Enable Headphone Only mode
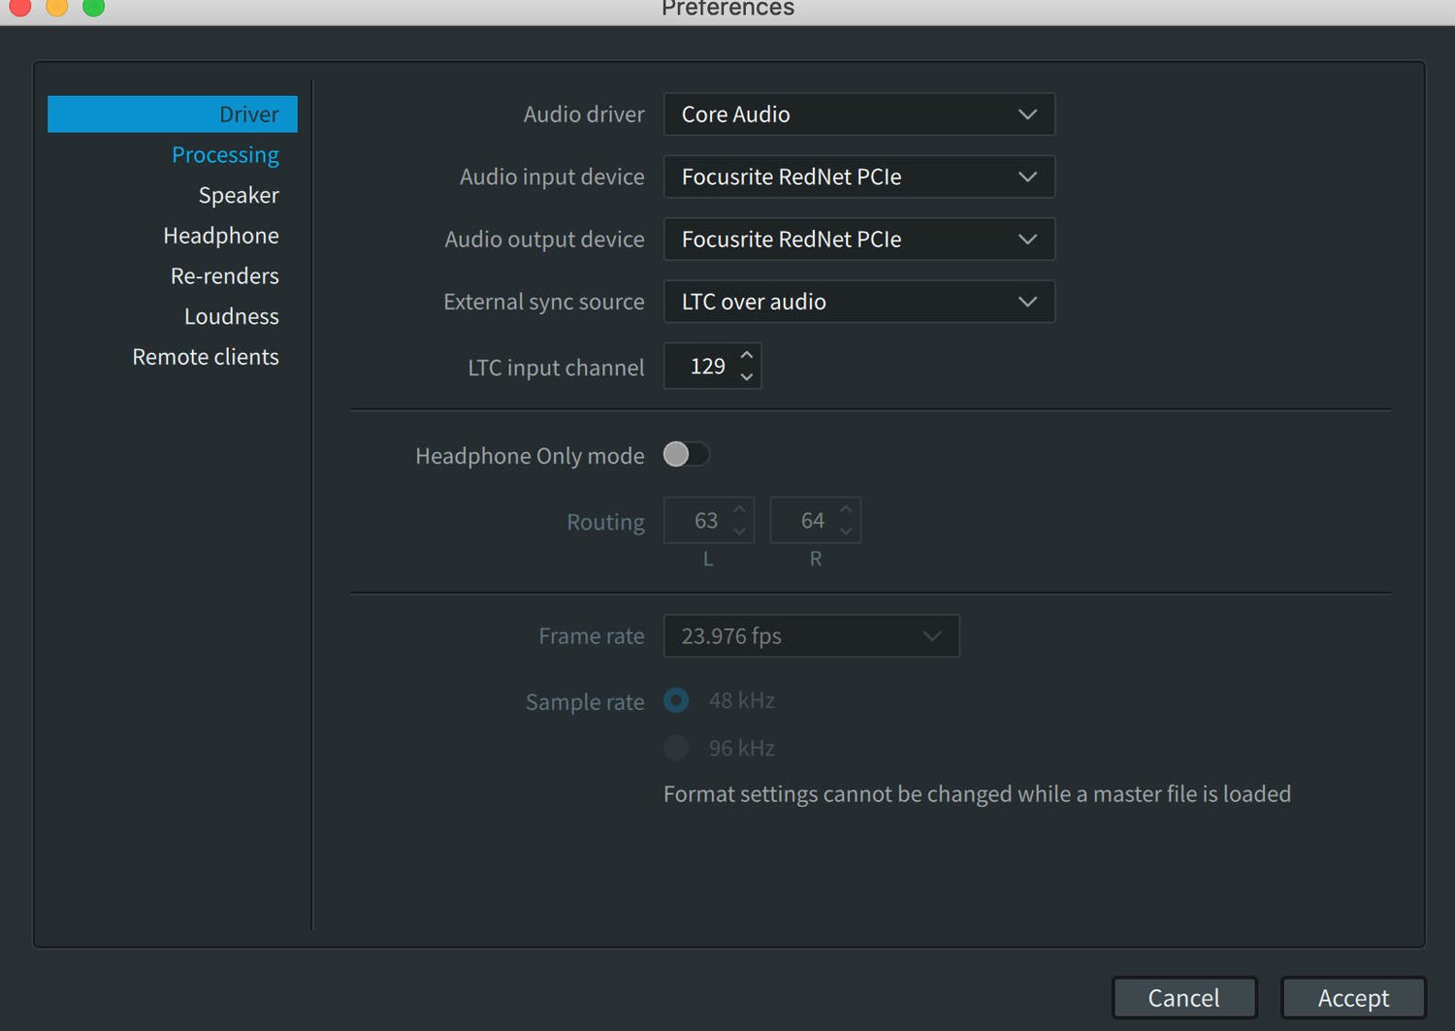1455x1031 pixels. coord(687,454)
